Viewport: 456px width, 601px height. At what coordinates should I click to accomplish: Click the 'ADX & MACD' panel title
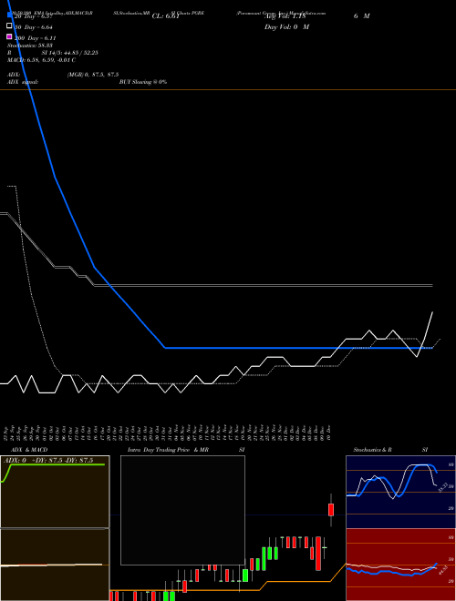point(29,450)
